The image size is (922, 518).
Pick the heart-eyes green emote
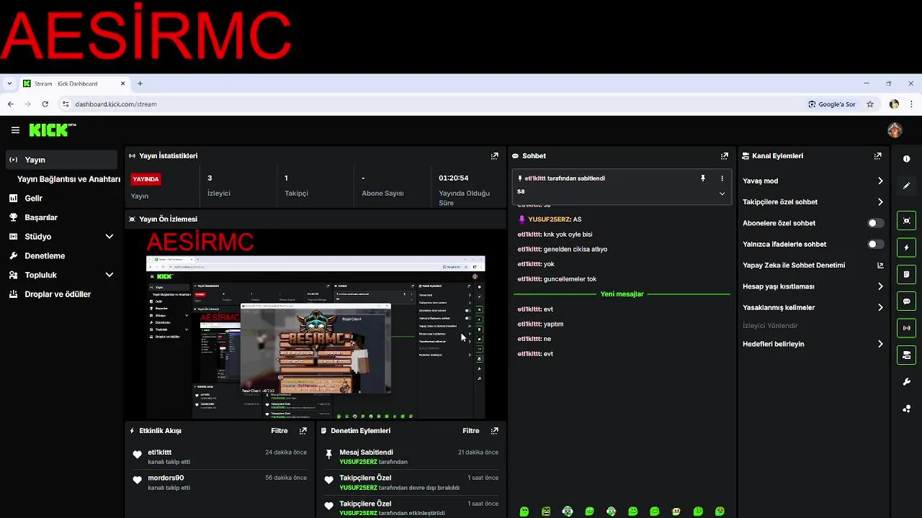(x=720, y=512)
